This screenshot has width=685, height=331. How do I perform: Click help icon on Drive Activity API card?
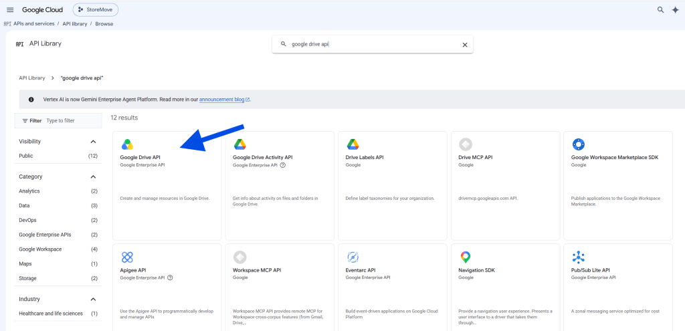coord(283,165)
